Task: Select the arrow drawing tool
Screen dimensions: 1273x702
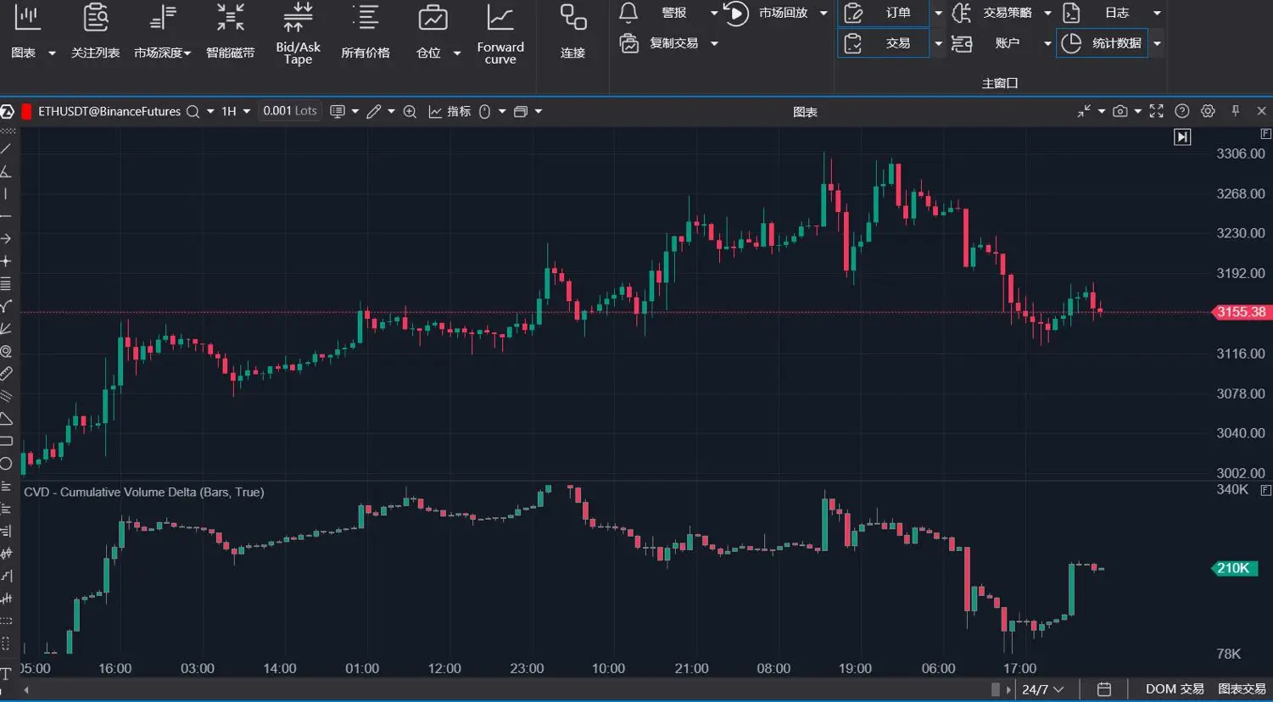Action: click(6, 239)
